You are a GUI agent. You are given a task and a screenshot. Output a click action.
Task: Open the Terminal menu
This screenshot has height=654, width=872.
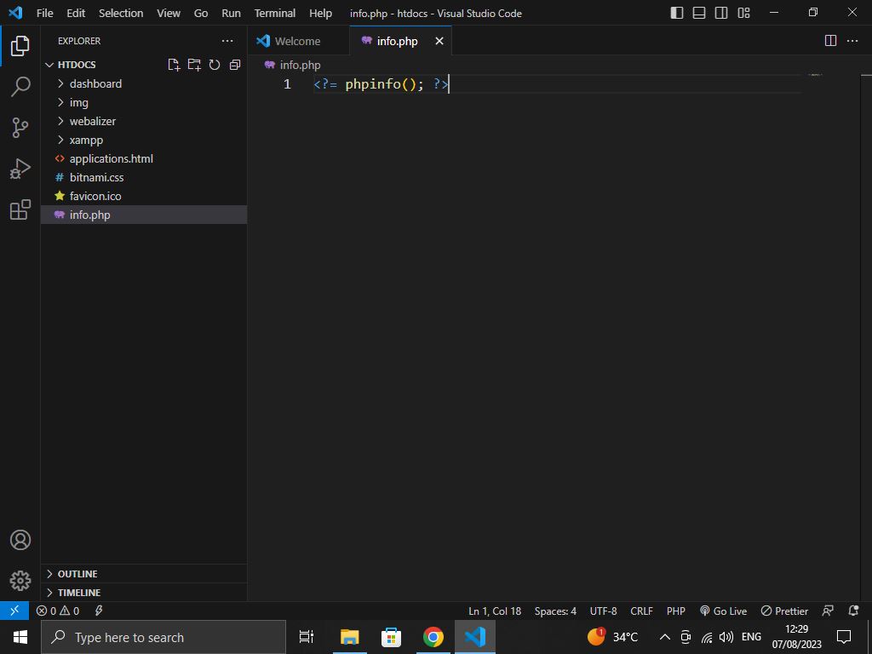coord(275,13)
